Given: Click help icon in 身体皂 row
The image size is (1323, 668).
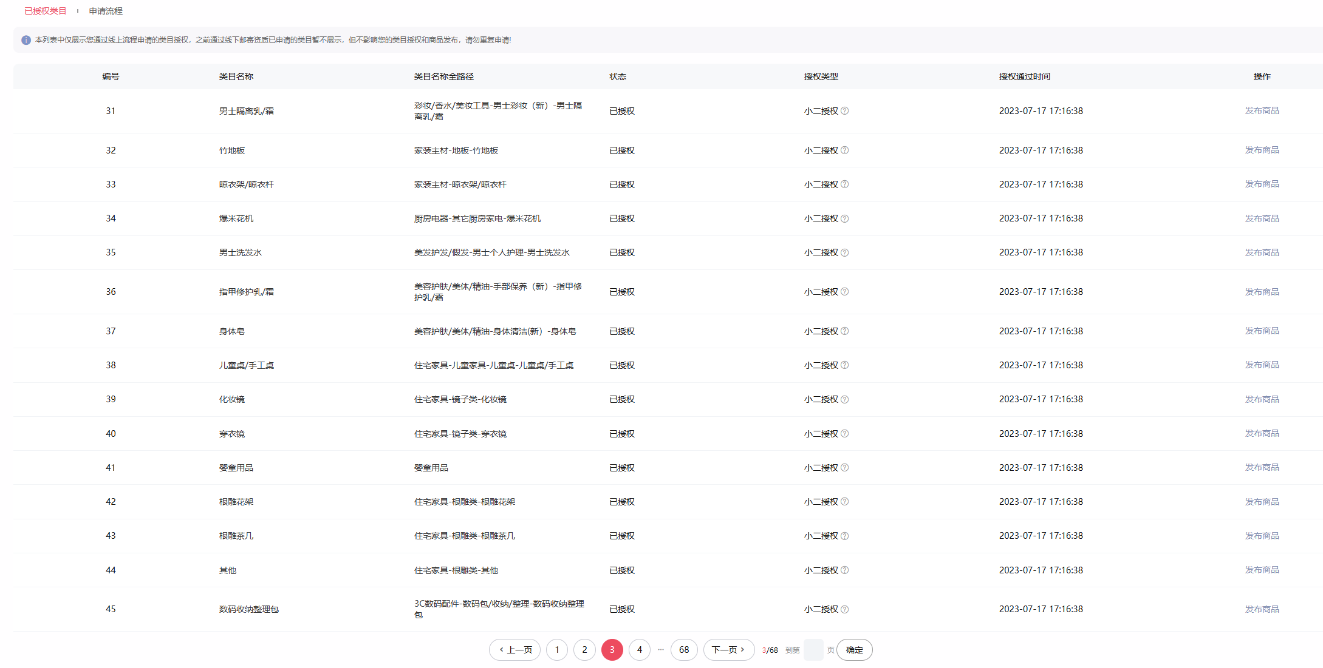Looking at the screenshot, I should [844, 331].
